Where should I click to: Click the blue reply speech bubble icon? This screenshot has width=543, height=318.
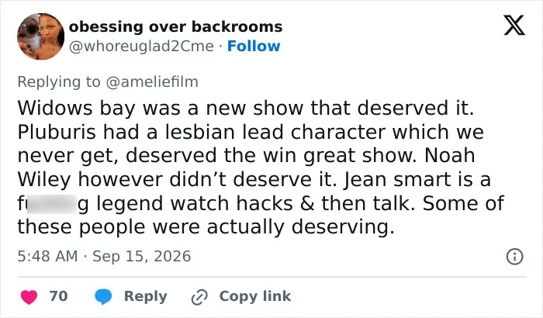103,297
